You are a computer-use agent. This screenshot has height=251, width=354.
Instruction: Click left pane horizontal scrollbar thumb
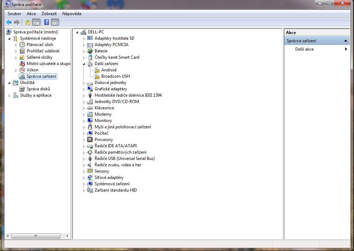point(36,236)
